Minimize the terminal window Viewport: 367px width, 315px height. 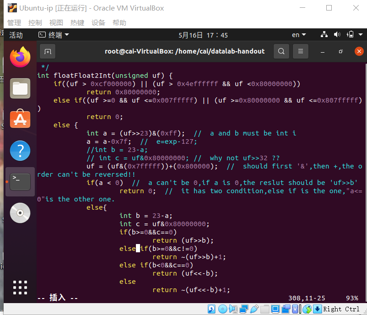(x=323, y=52)
